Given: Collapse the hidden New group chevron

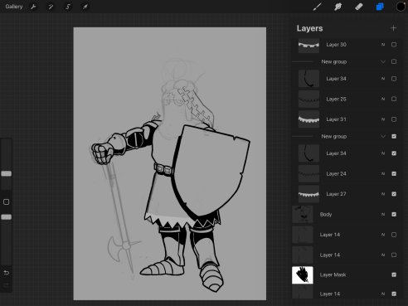Looking at the screenshot, I should pos(383,61).
